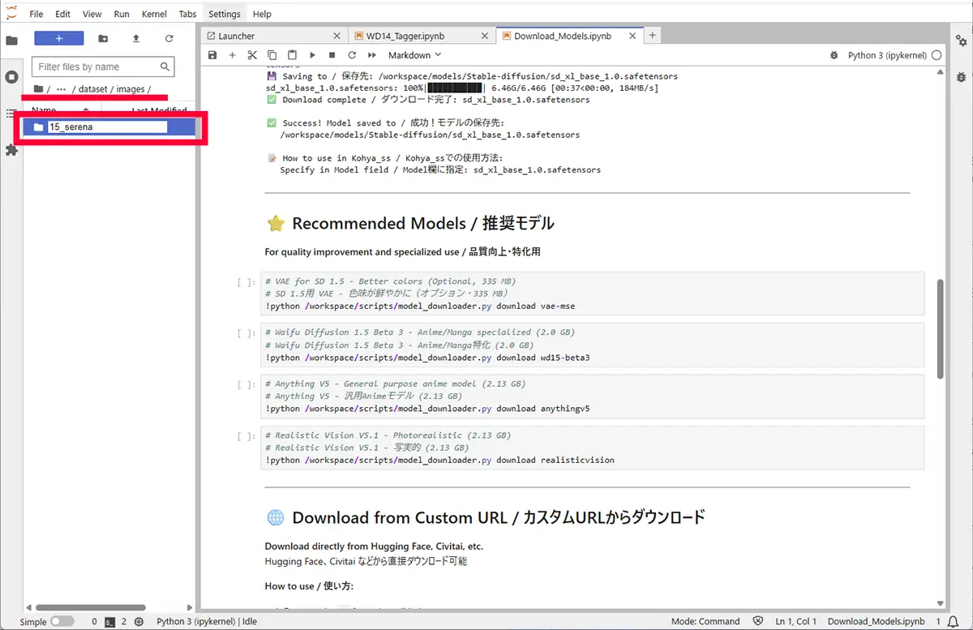973x630 pixels.
Task: Open the Markdown cell type dropdown
Action: pyautogui.click(x=414, y=55)
